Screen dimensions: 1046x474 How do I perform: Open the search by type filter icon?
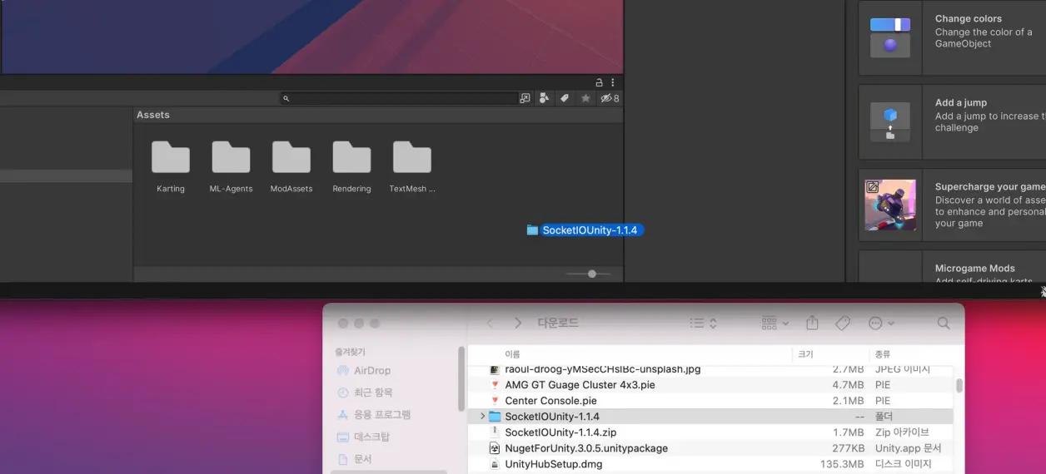544,98
